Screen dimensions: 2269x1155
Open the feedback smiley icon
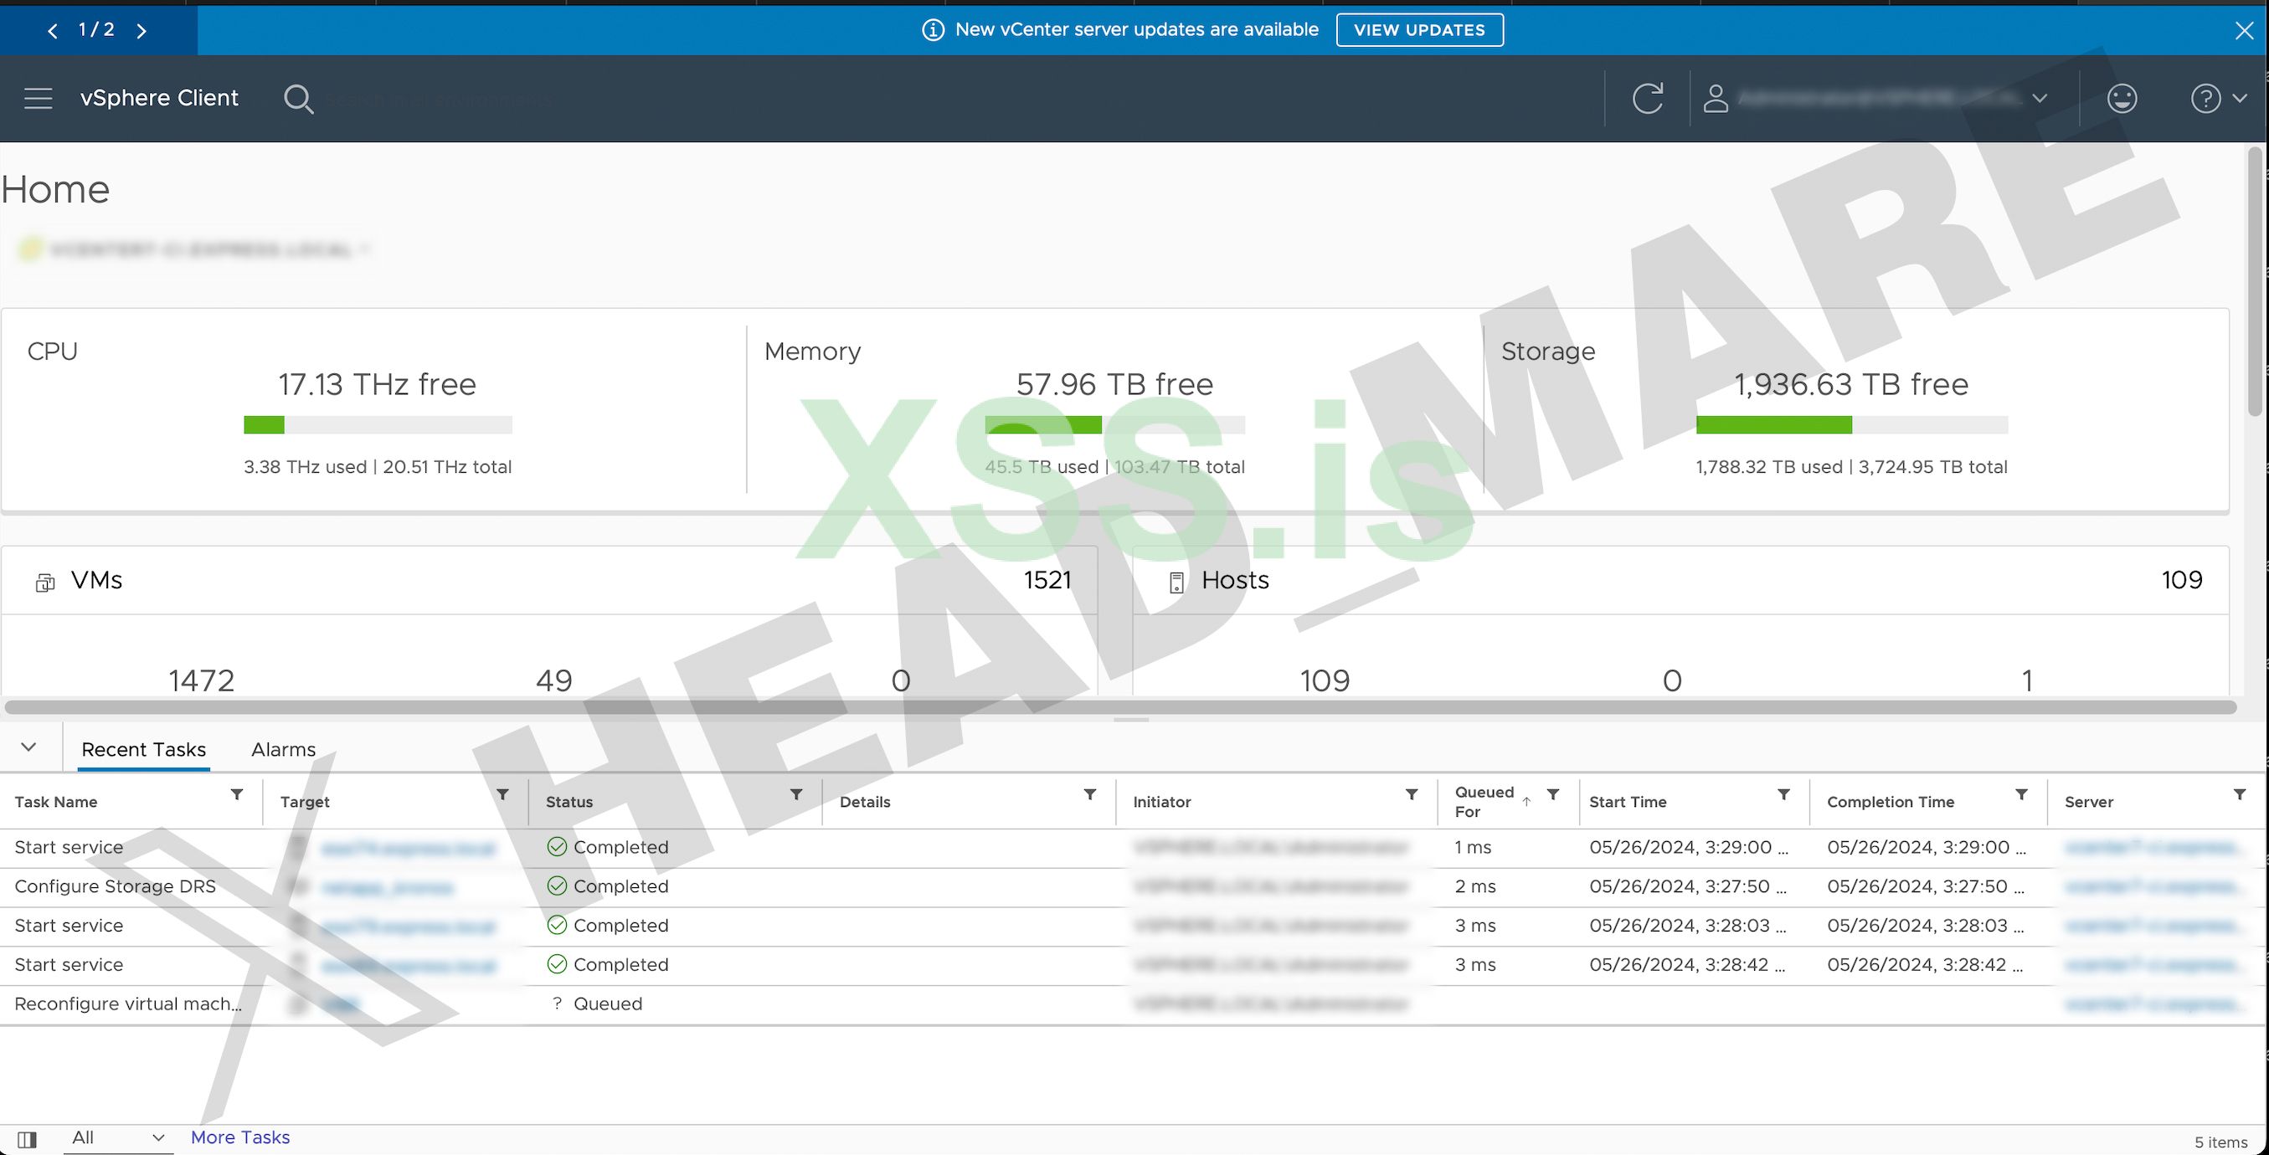point(2122,98)
